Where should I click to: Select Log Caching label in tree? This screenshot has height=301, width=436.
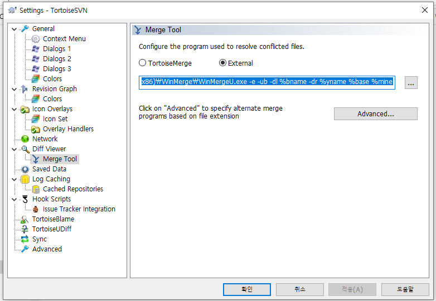[x=51, y=179]
